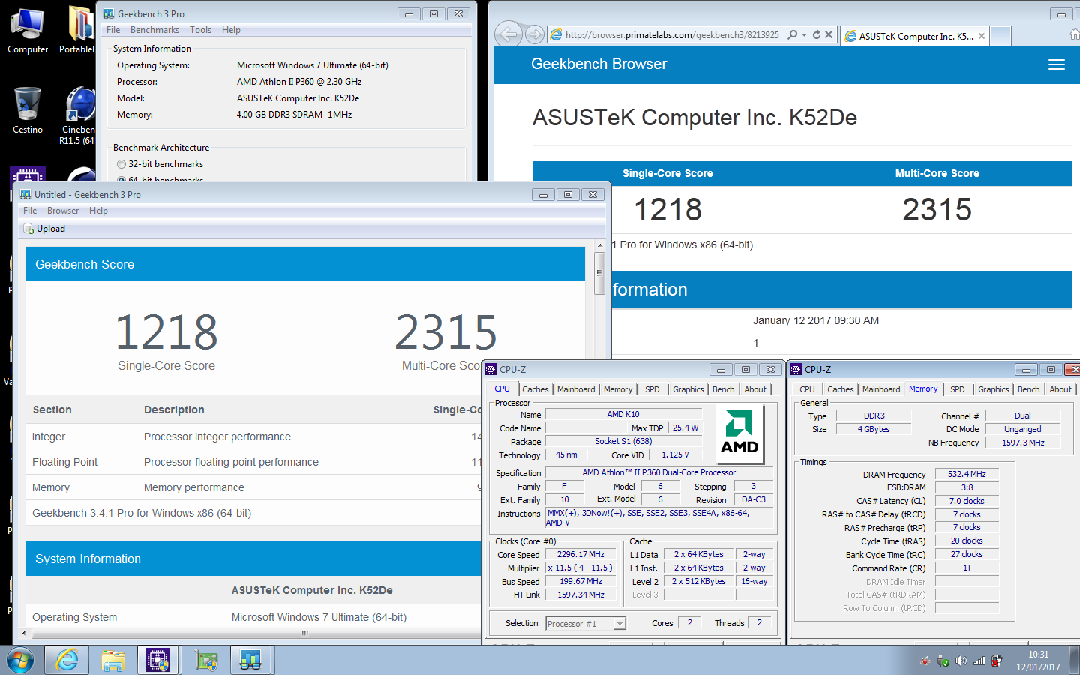Click the Geekbench Browser header link
Image resolution: width=1080 pixels, height=675 pixels.
click(598, 64)
